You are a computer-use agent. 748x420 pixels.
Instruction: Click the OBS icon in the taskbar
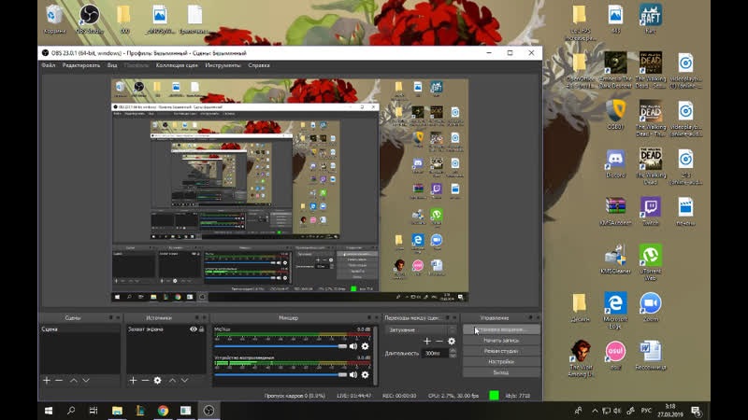tap(209, 411)
